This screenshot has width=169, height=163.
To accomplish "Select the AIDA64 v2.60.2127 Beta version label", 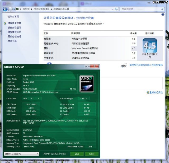I will point(55,154).
